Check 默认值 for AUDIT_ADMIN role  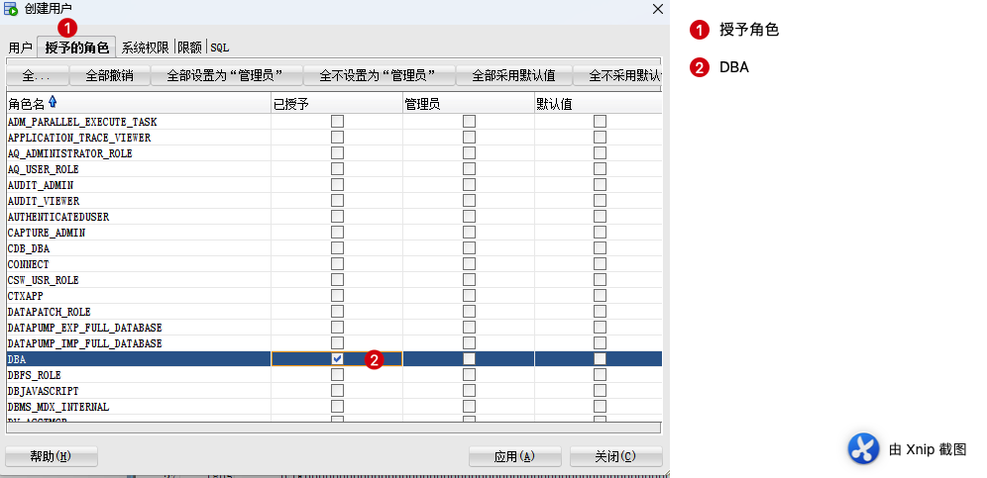pos(600,184)
